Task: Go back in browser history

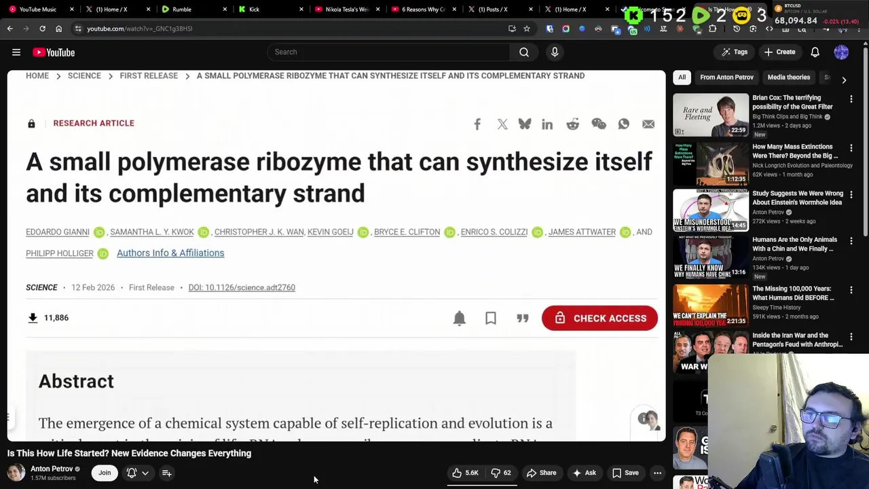Action: pos(10,29)
